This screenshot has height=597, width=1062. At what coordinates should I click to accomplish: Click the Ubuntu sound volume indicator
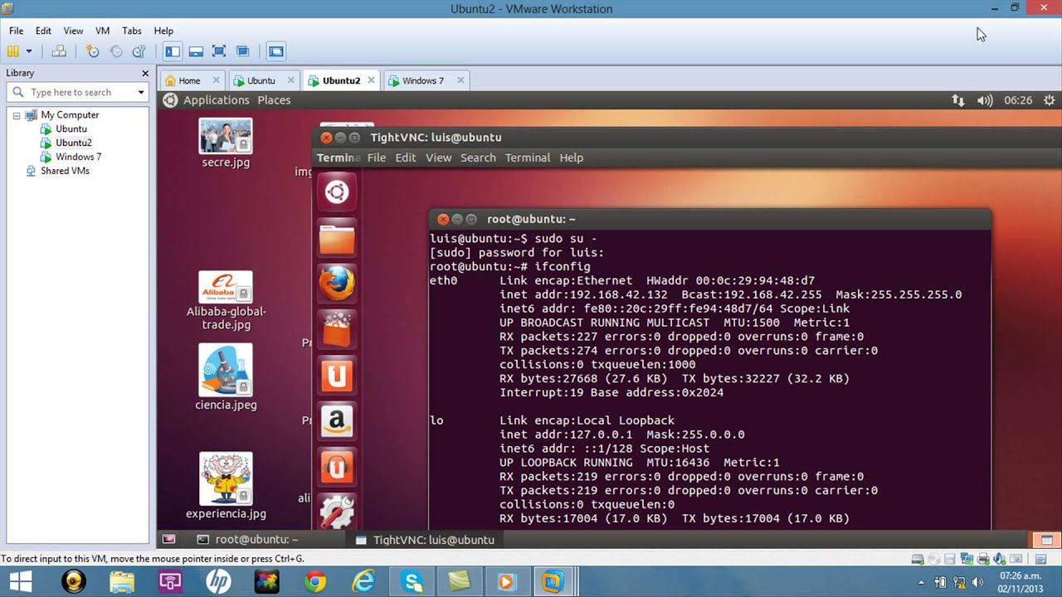[x=985, y=100]
